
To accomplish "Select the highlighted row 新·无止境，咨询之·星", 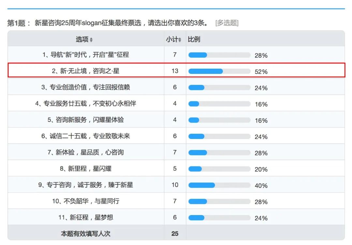I will point(176,70).
